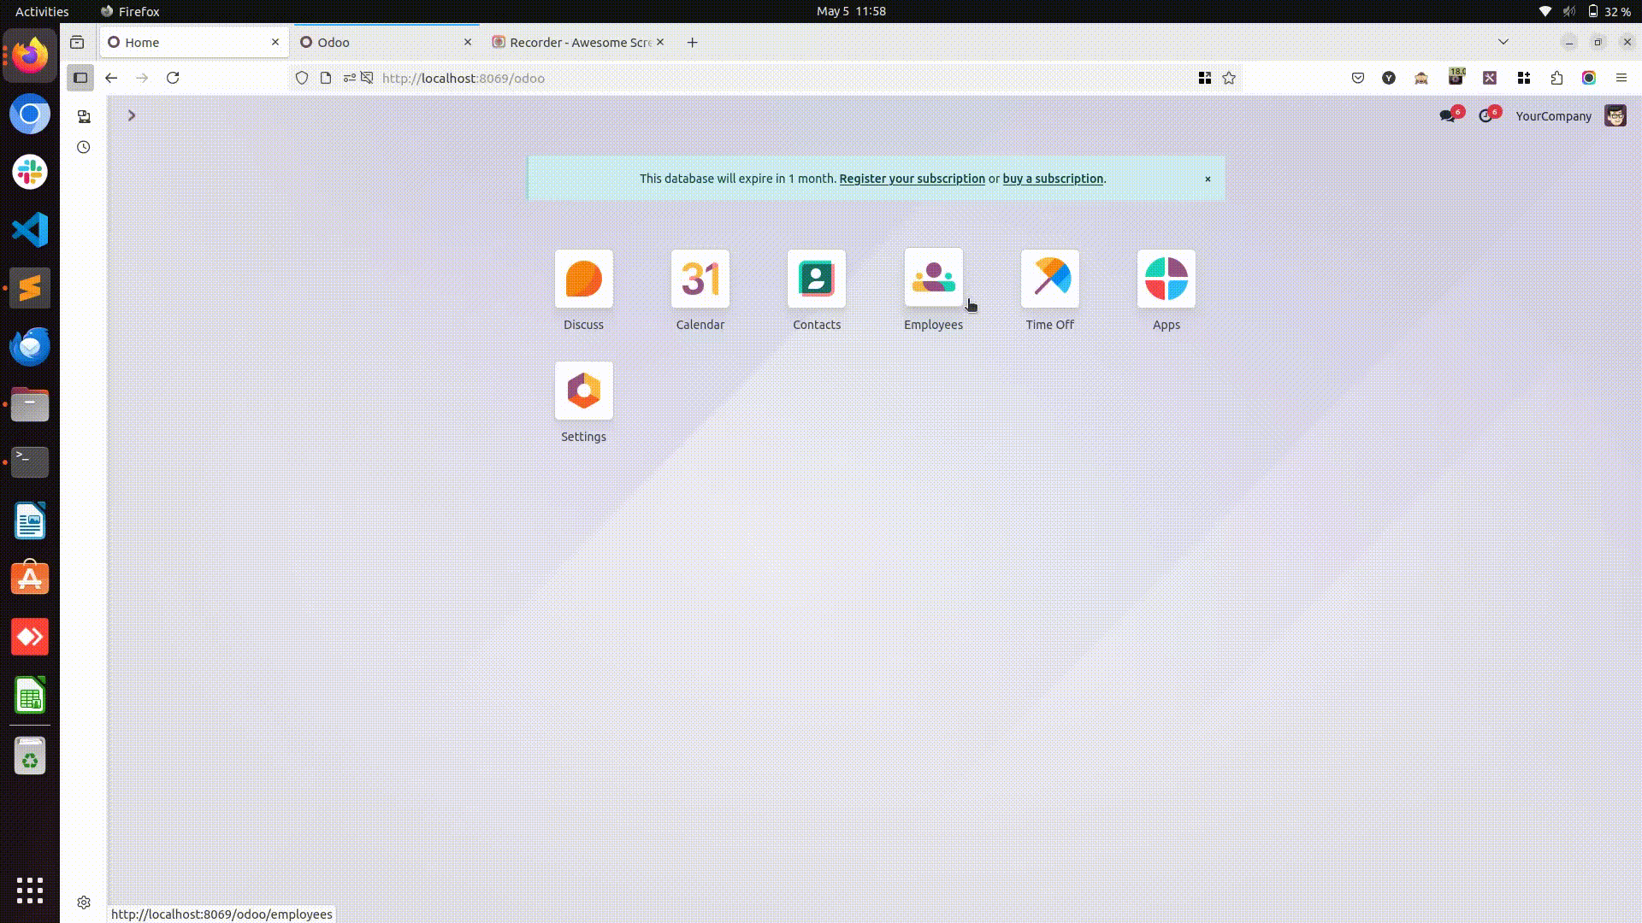Open LibreOffice Calc from dock
The height and width of the screenshot is (923, 1642).
pyautogui.click(x=30, y=695)
